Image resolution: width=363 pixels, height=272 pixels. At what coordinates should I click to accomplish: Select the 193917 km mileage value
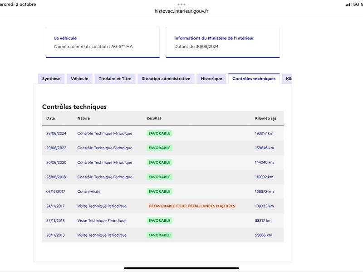click(264, 133)
